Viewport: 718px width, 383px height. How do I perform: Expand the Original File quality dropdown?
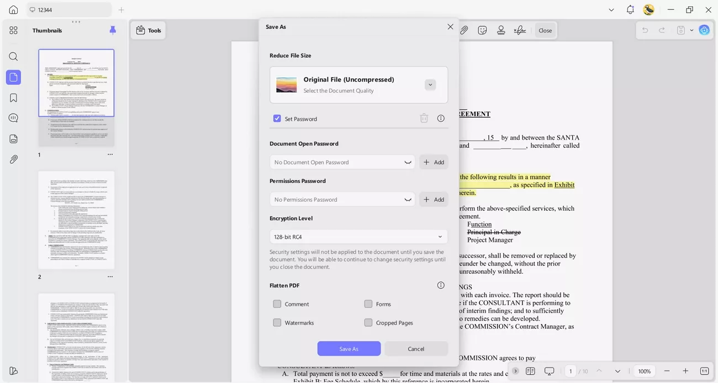[x=430, y=84]
